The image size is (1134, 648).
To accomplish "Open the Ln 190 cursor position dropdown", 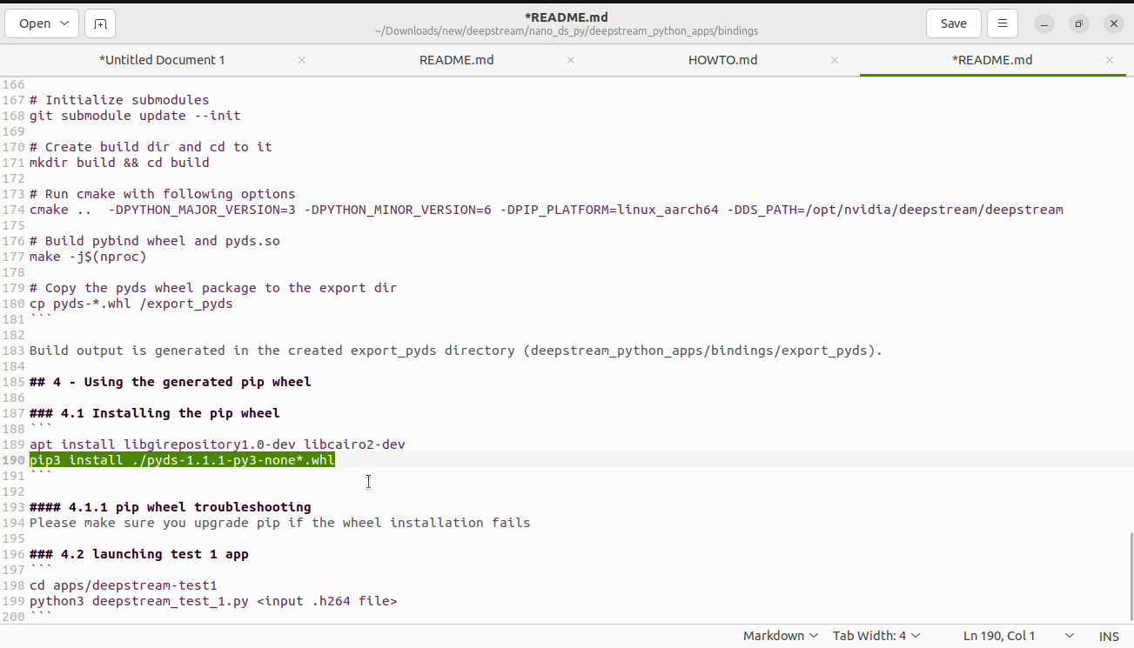I will [x=999, y=635].
